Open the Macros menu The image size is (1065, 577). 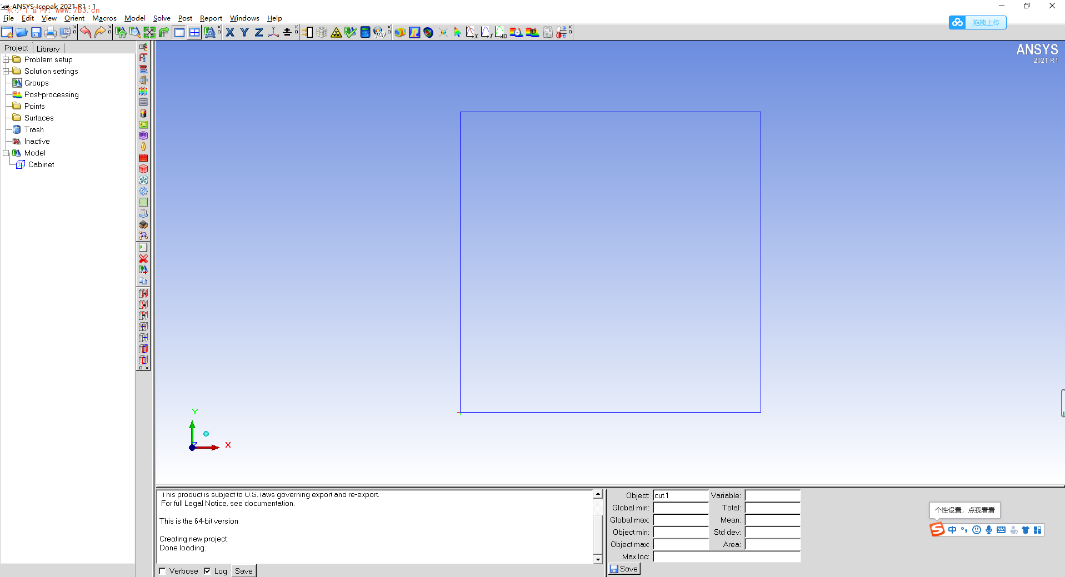[x=104, y=18]
